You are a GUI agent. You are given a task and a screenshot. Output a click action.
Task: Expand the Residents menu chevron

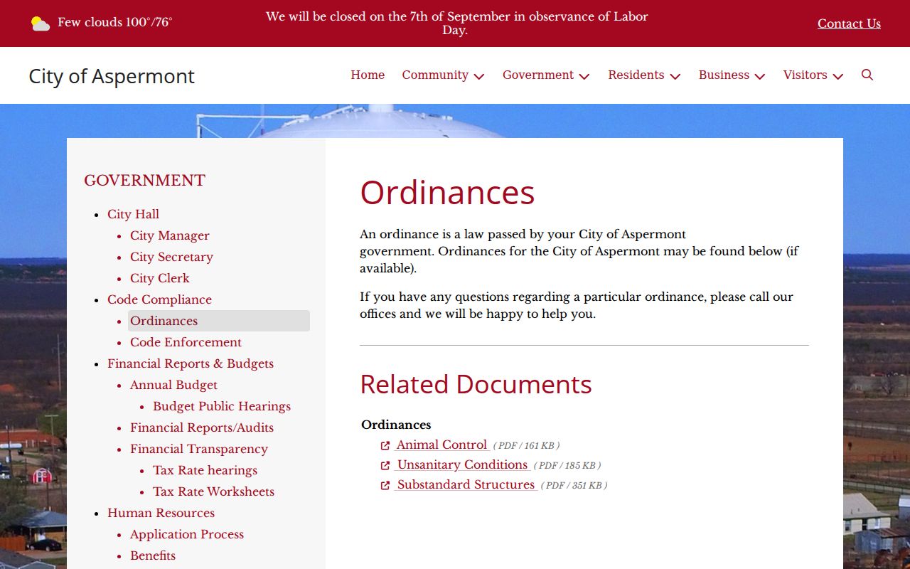tap(675, 76)
